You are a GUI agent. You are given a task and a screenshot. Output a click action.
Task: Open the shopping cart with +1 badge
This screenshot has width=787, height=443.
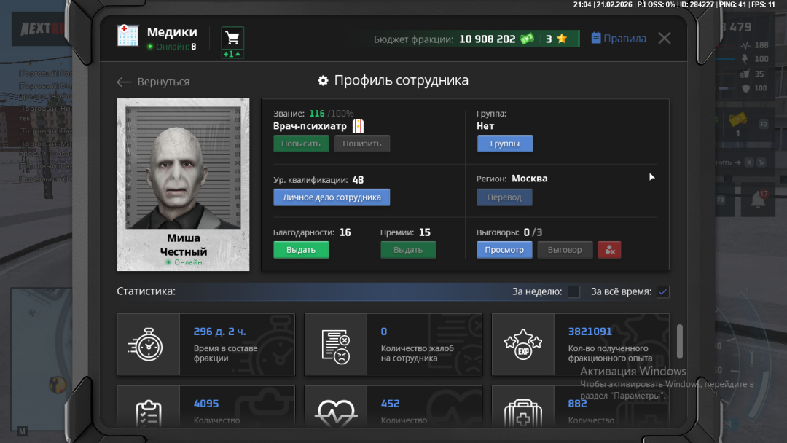tap(232, 36)
